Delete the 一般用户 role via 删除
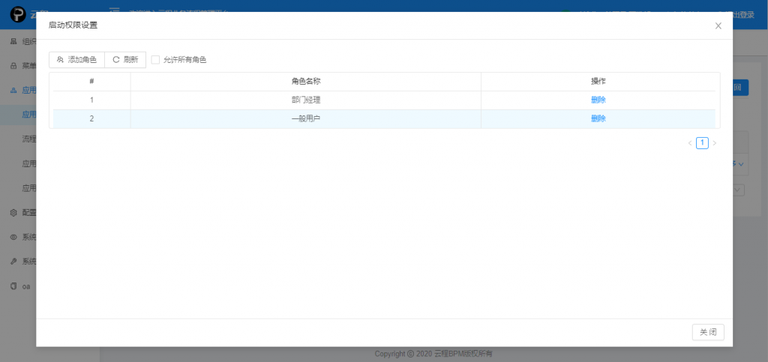This screenshot has height=362, width=768. 598,118
